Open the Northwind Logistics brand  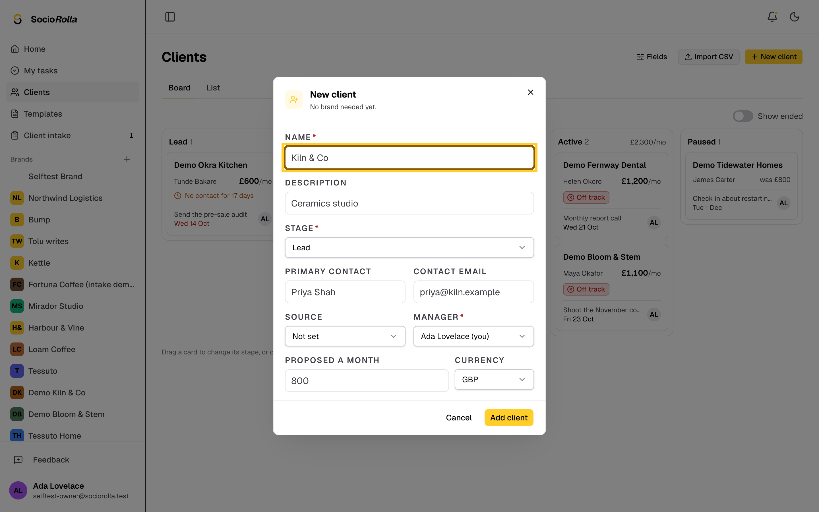pos(73,198)
